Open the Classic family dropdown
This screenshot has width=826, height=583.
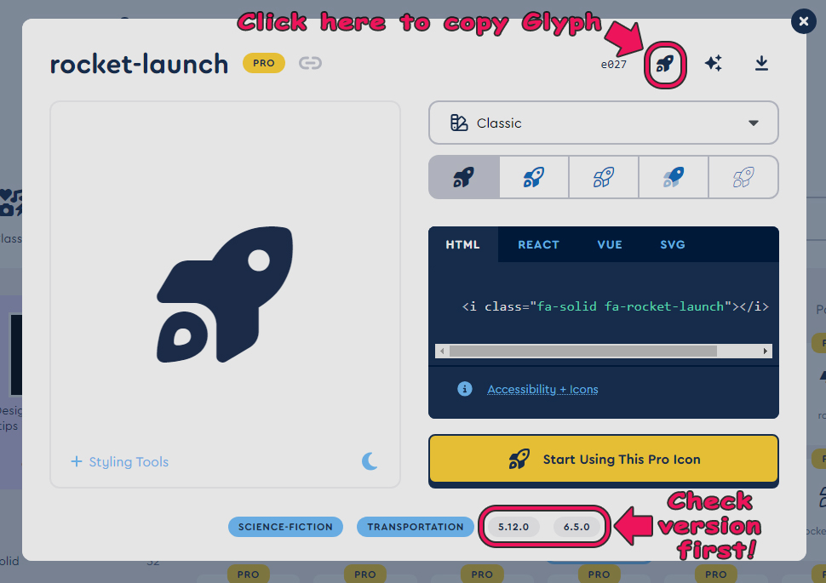click(603, 123)
